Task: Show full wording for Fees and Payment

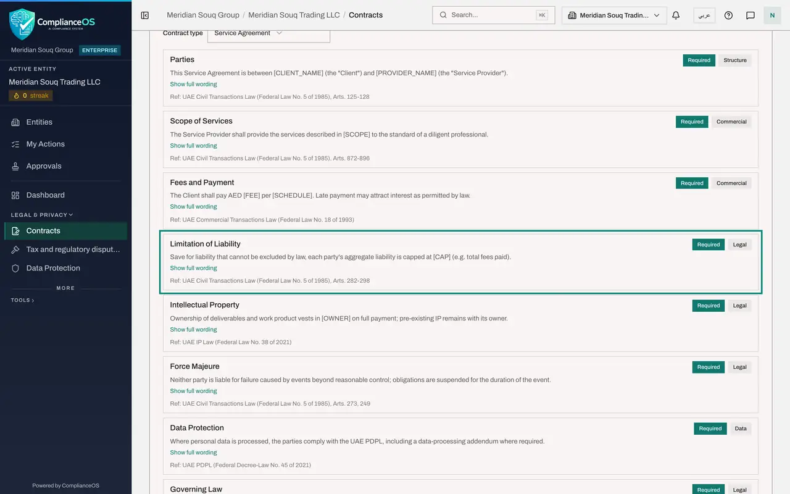Action: coord(193,207)
